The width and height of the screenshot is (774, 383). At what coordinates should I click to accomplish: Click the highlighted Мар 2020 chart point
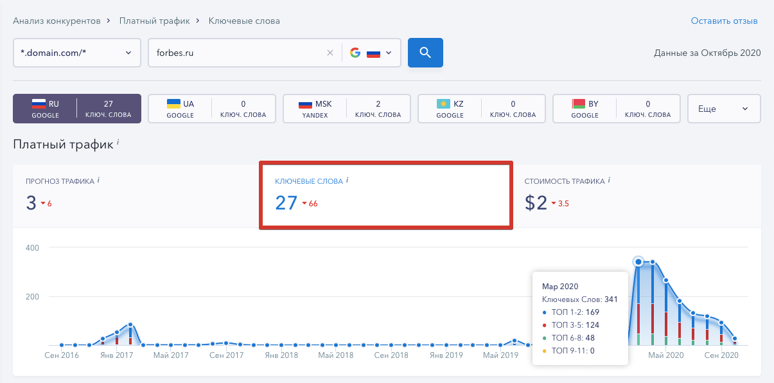click(x=638, y=262)
